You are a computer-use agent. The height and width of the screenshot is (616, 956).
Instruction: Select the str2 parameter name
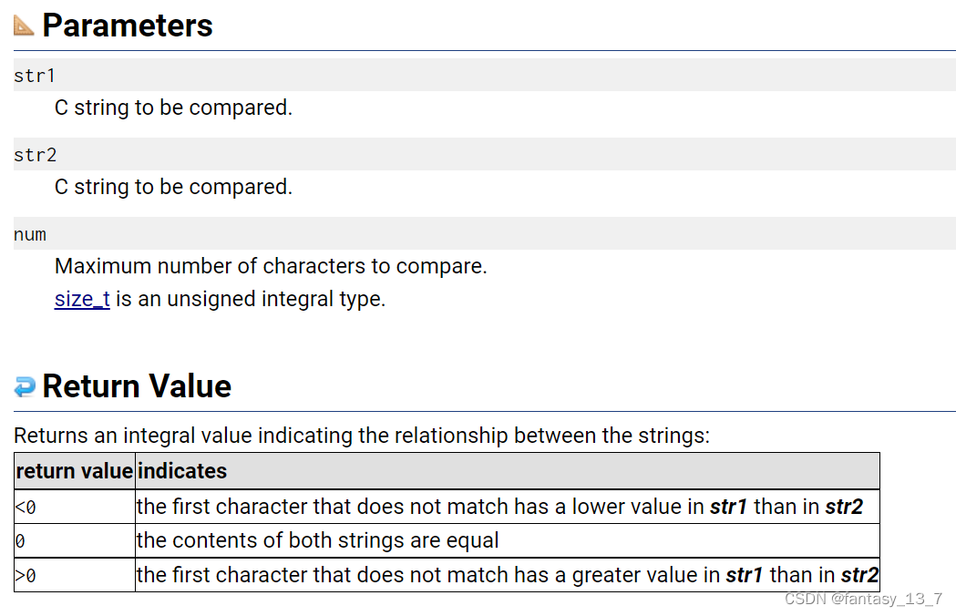pos(36,155)
